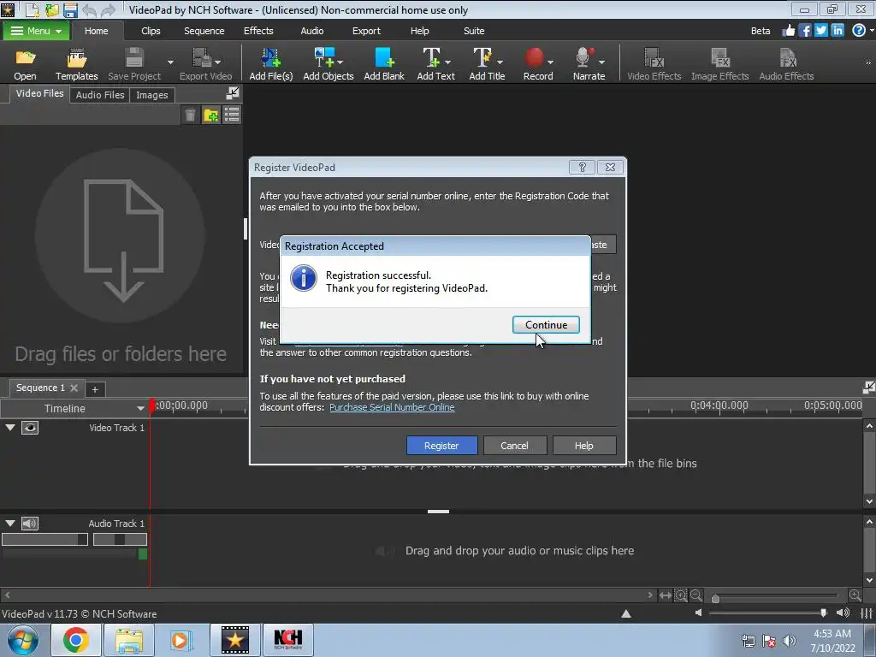Click the timeline zoom-to-fit icon
The image size is (876, 657).
pos(665,595)
